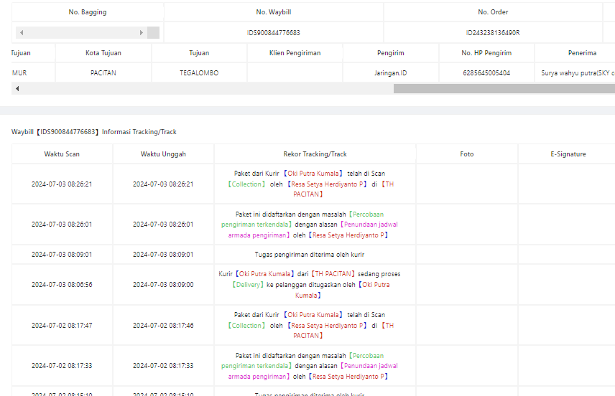
Task: Click the Pengirim column header
Action: (x=391, y=53)
